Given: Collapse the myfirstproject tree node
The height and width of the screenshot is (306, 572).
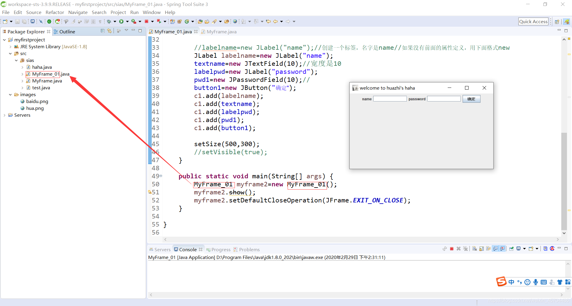Looking at the screenshot, I should [x=4, y=40].
